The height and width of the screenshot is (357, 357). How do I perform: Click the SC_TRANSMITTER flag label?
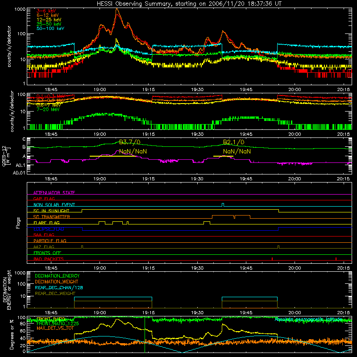pos(52,216)
